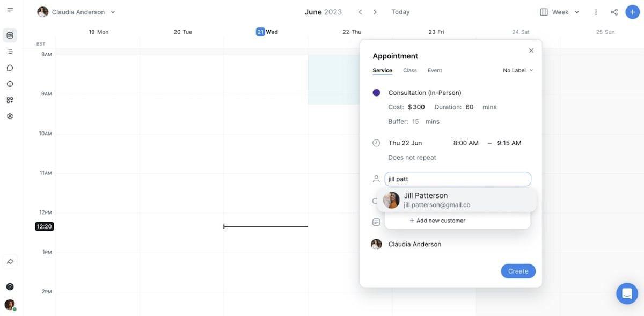Expand the Claudia Anderson account dropdown
Viewport: 644px width, 316px height.
[76, 12]
